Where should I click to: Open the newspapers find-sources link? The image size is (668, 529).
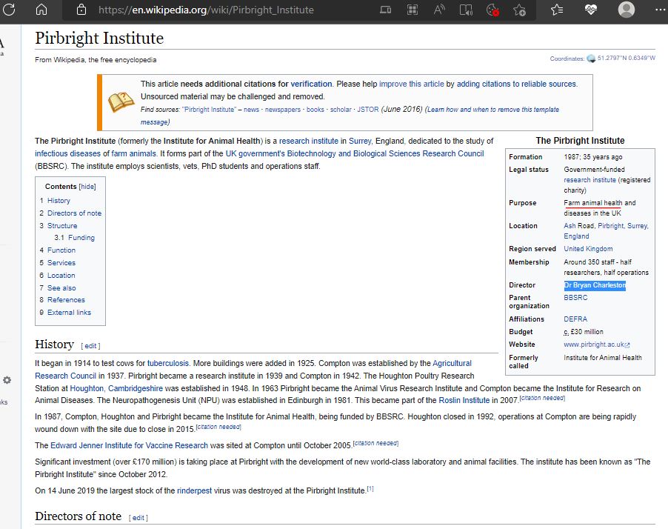point(283,110)
